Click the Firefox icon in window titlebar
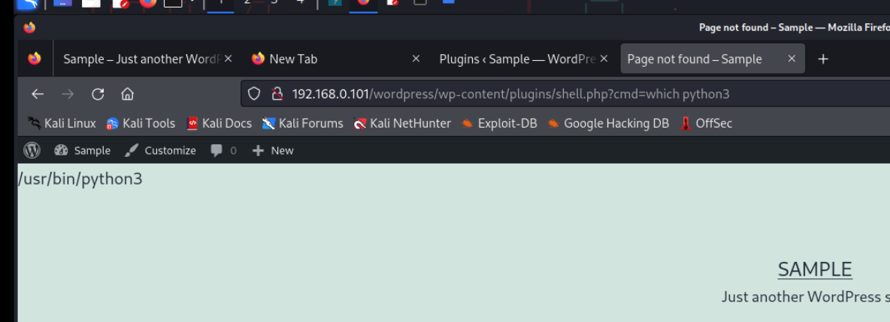This screenshot has width=890, height=322. point(29,27)
